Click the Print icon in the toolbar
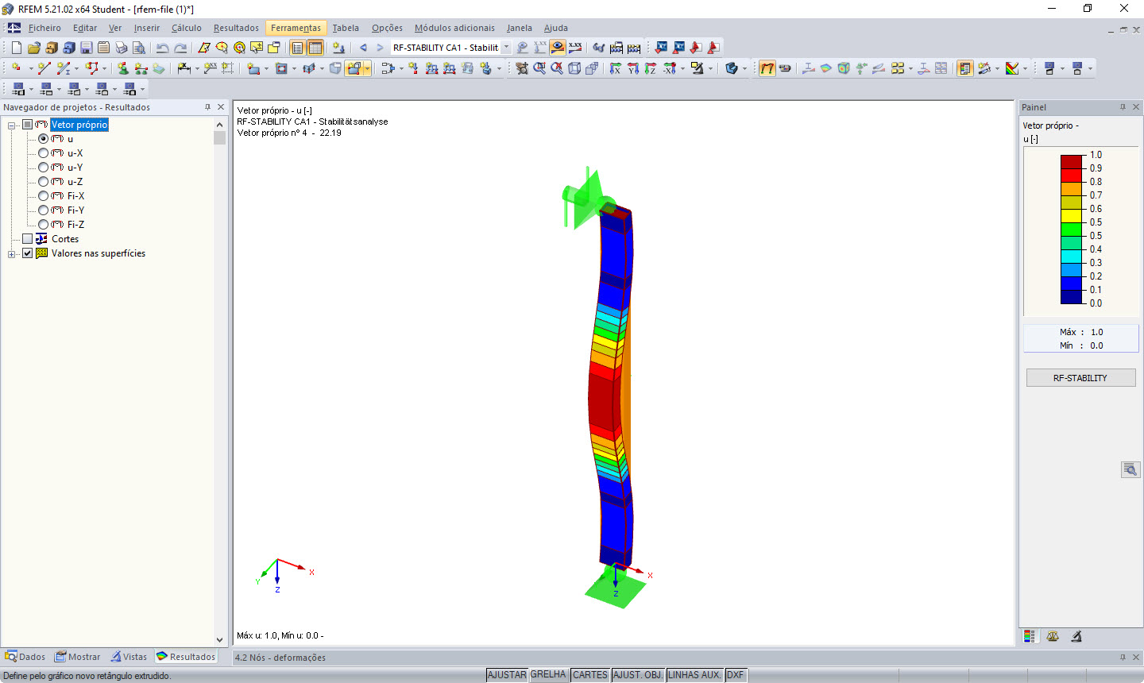This screenshot has height=683, width=1144. coord(122,48)
